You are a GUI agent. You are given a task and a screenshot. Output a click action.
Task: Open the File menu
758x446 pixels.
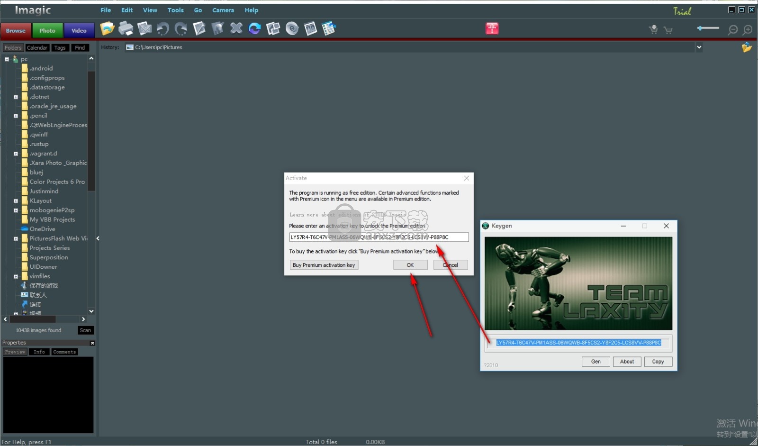click(106, 10)
